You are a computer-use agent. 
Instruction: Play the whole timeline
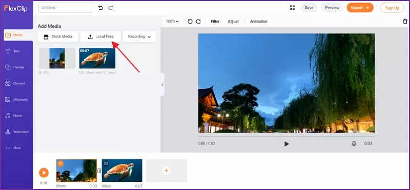click(x=44, y=173)
